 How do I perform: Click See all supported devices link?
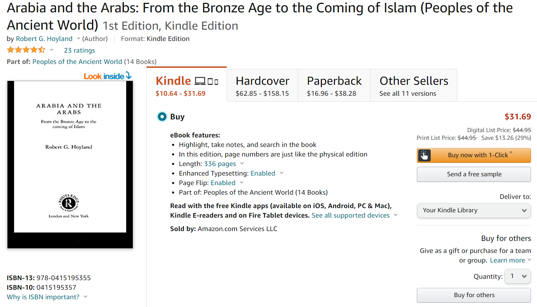[350, 216]
